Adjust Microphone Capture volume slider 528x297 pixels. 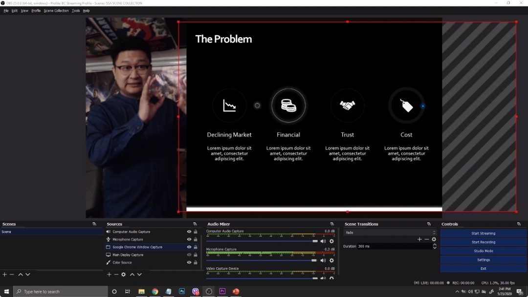(314, 260)
